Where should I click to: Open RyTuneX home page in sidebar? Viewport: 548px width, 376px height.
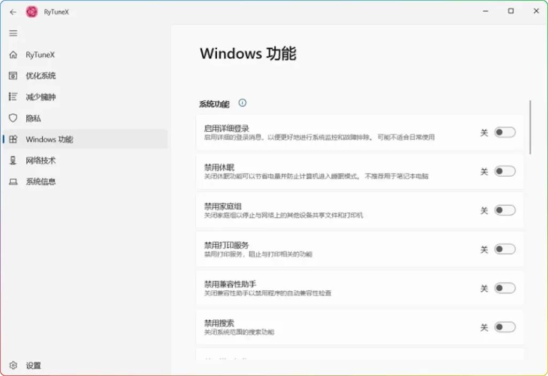tap(85, 55)
